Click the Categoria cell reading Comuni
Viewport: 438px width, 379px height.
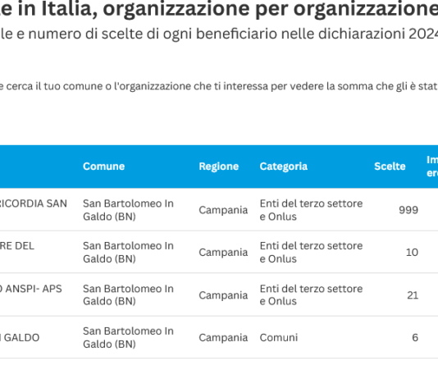pos(279,338)
